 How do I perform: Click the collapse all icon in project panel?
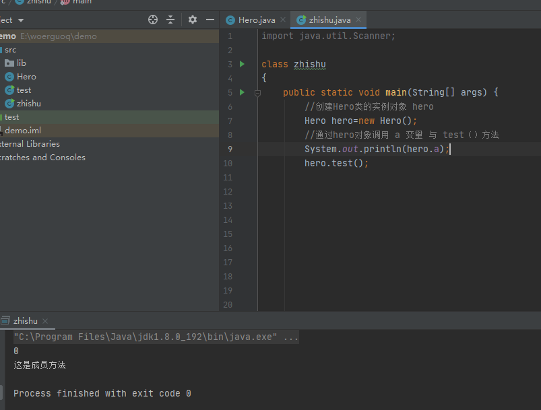tap(170, 20)
